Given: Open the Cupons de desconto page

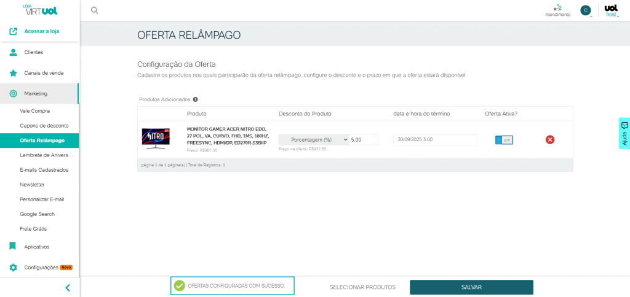Looking at the screenshot, I should [44, 126].
